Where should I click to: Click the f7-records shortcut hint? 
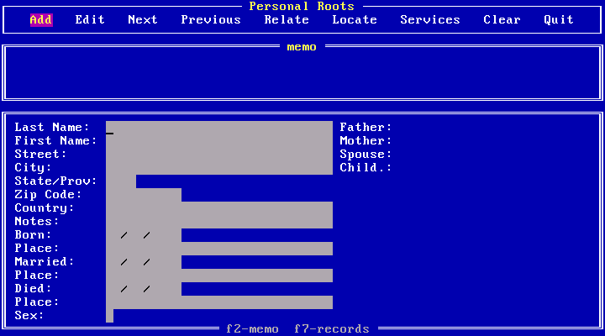(x=332, y=329)
